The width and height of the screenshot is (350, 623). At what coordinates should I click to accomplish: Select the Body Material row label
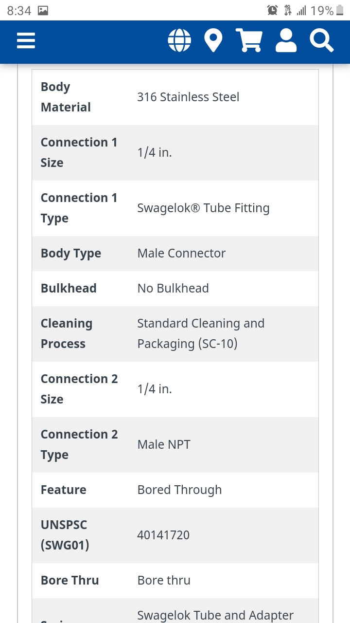coord(66,97)
